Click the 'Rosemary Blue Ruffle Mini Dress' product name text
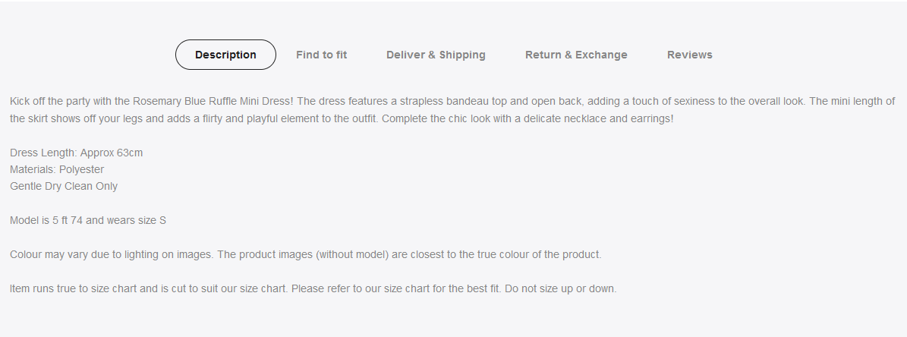907x337 pixels. (213, 101)
